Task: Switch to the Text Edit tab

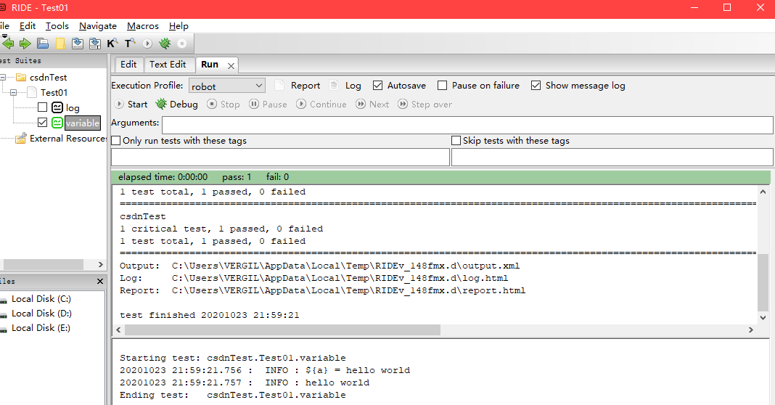Action: tap(168, 65)
